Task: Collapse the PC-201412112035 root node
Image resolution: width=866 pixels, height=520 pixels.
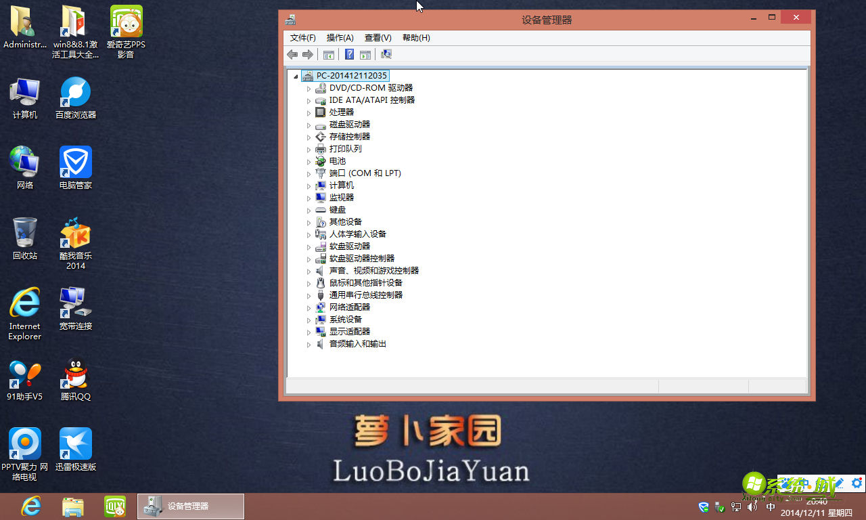Action: tap(296, 75)
